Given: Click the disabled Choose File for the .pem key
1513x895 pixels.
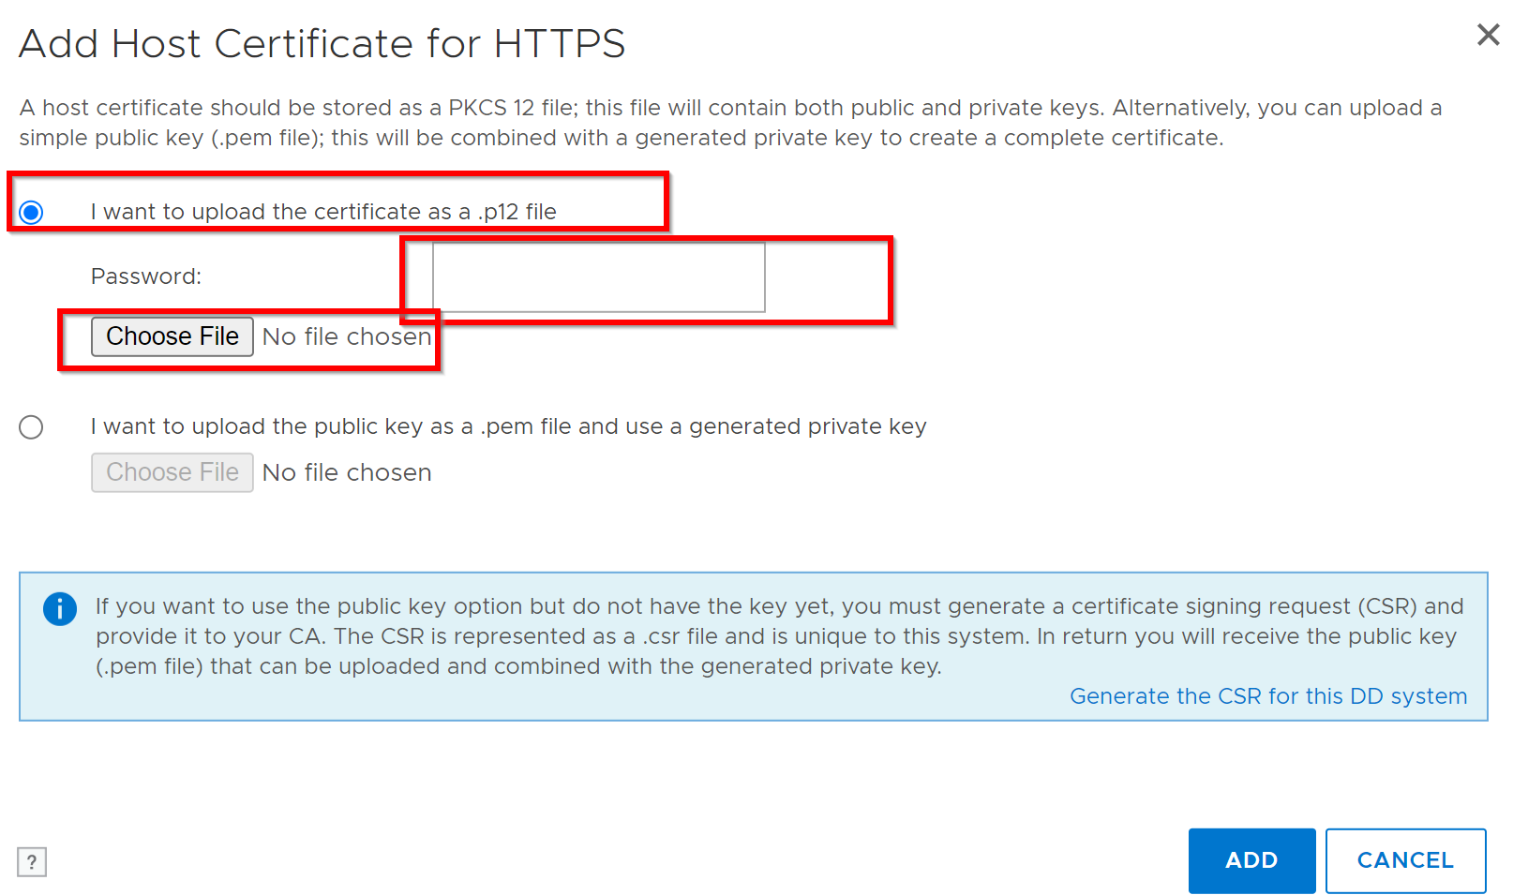Looking at the screenshot, I should tap(172, 471).
